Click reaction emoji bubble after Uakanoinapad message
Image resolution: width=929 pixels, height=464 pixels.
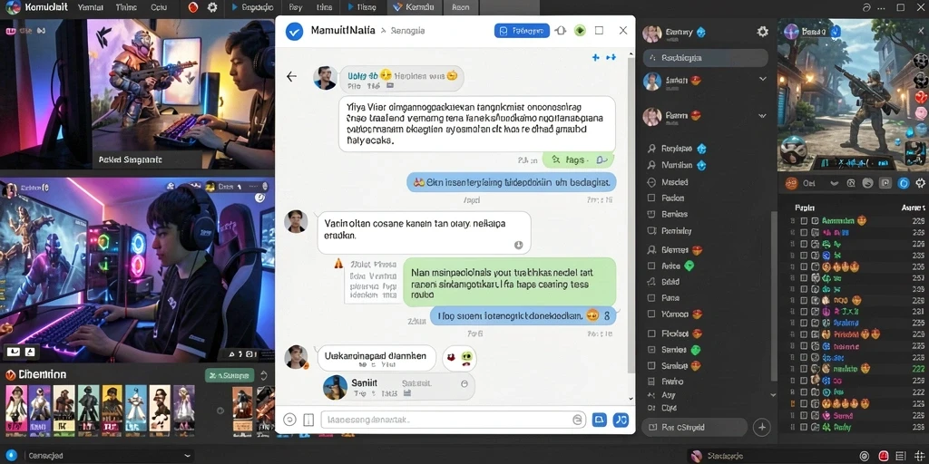point(460,358)
